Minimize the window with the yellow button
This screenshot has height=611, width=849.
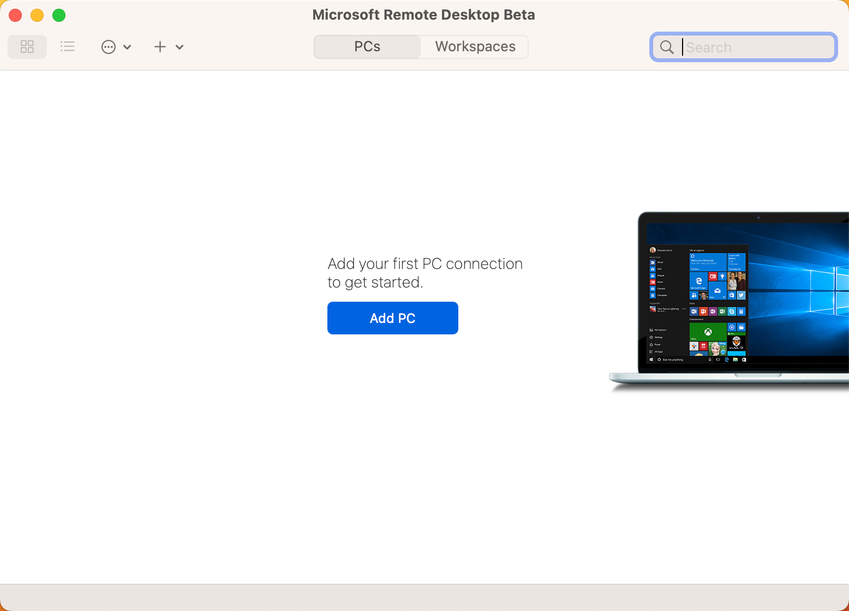[x=37, y=15]
